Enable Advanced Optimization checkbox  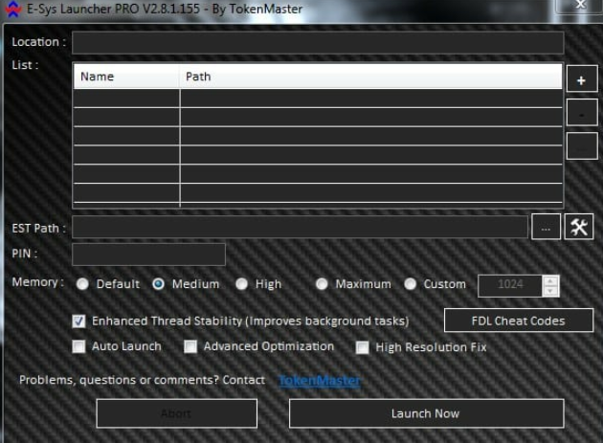190,346
